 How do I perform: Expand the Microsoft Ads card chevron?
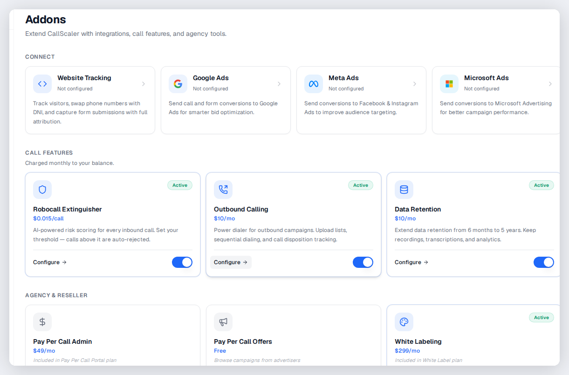[x=550, y=84]
